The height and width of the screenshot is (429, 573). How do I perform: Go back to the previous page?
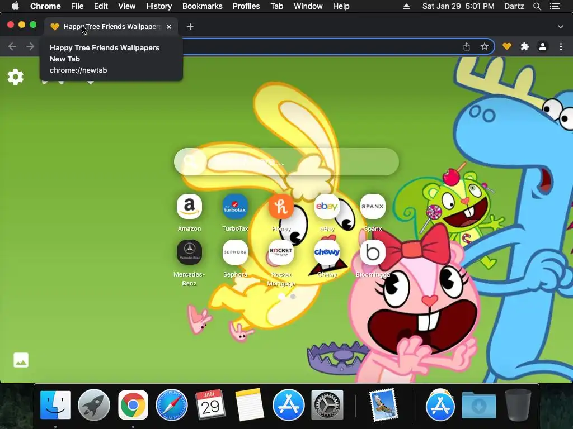tap(12, 47)
